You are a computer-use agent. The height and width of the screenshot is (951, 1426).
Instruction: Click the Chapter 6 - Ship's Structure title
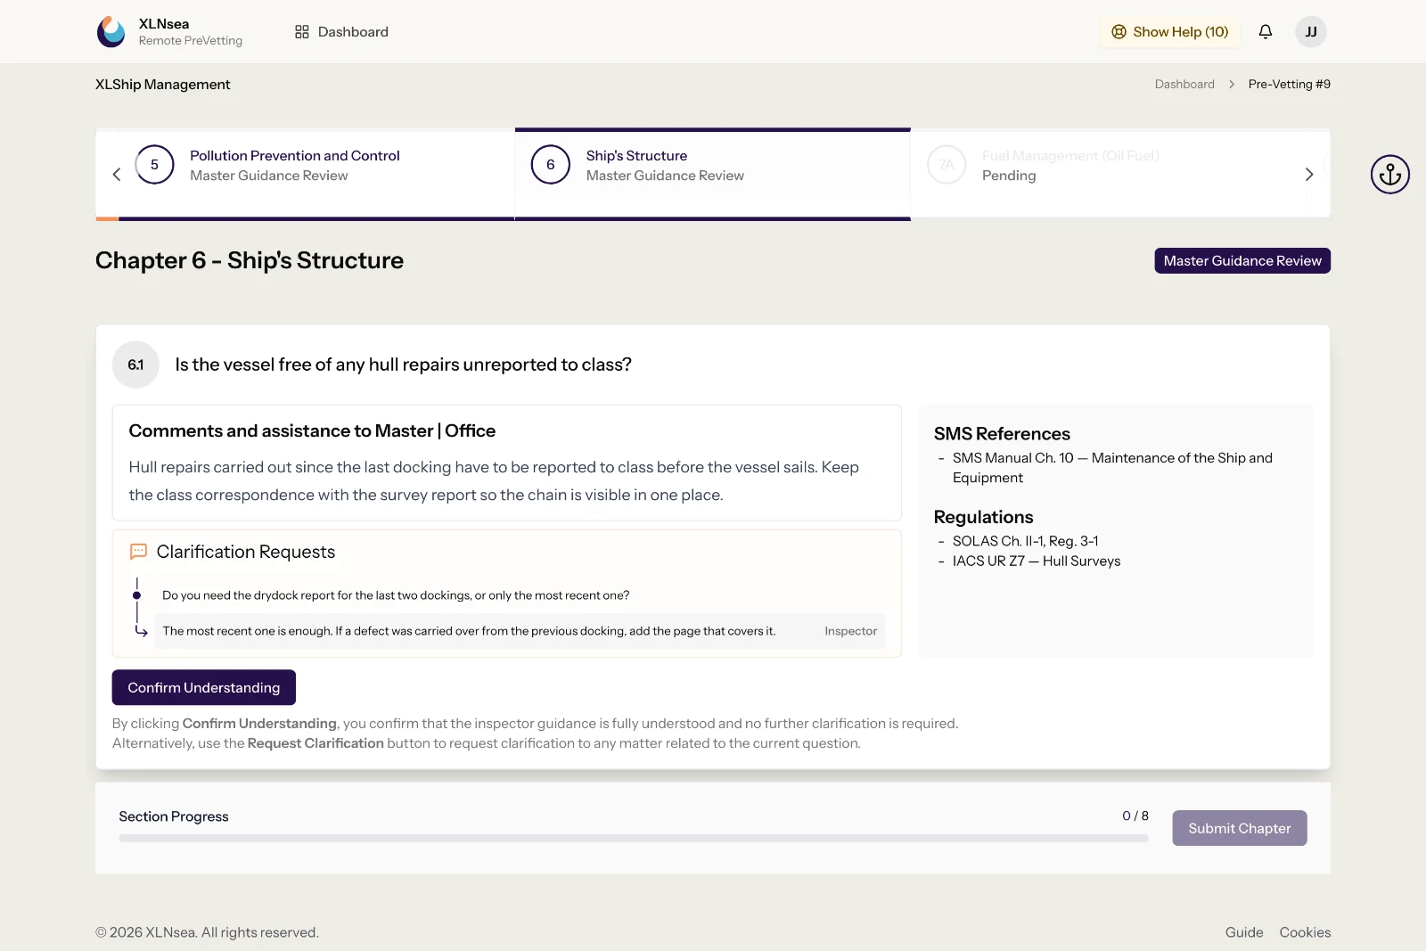click(x=250, y=260)
